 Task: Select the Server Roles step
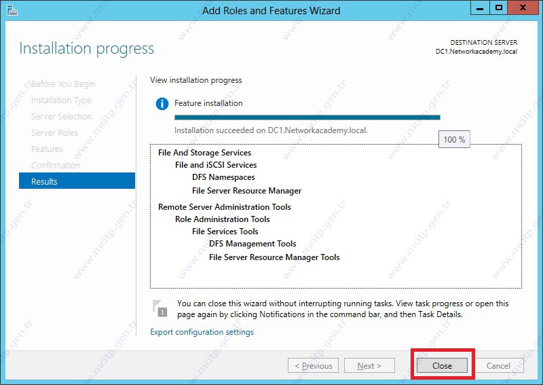[x=54, y=132]
